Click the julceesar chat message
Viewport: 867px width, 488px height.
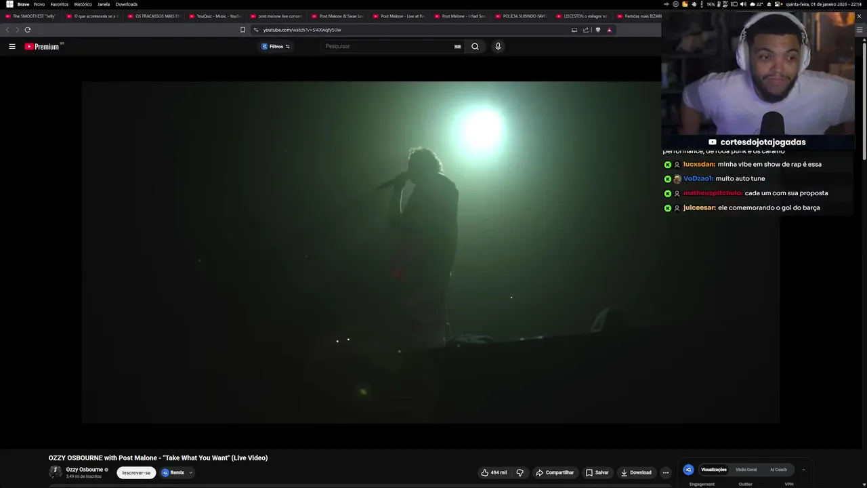742,207
